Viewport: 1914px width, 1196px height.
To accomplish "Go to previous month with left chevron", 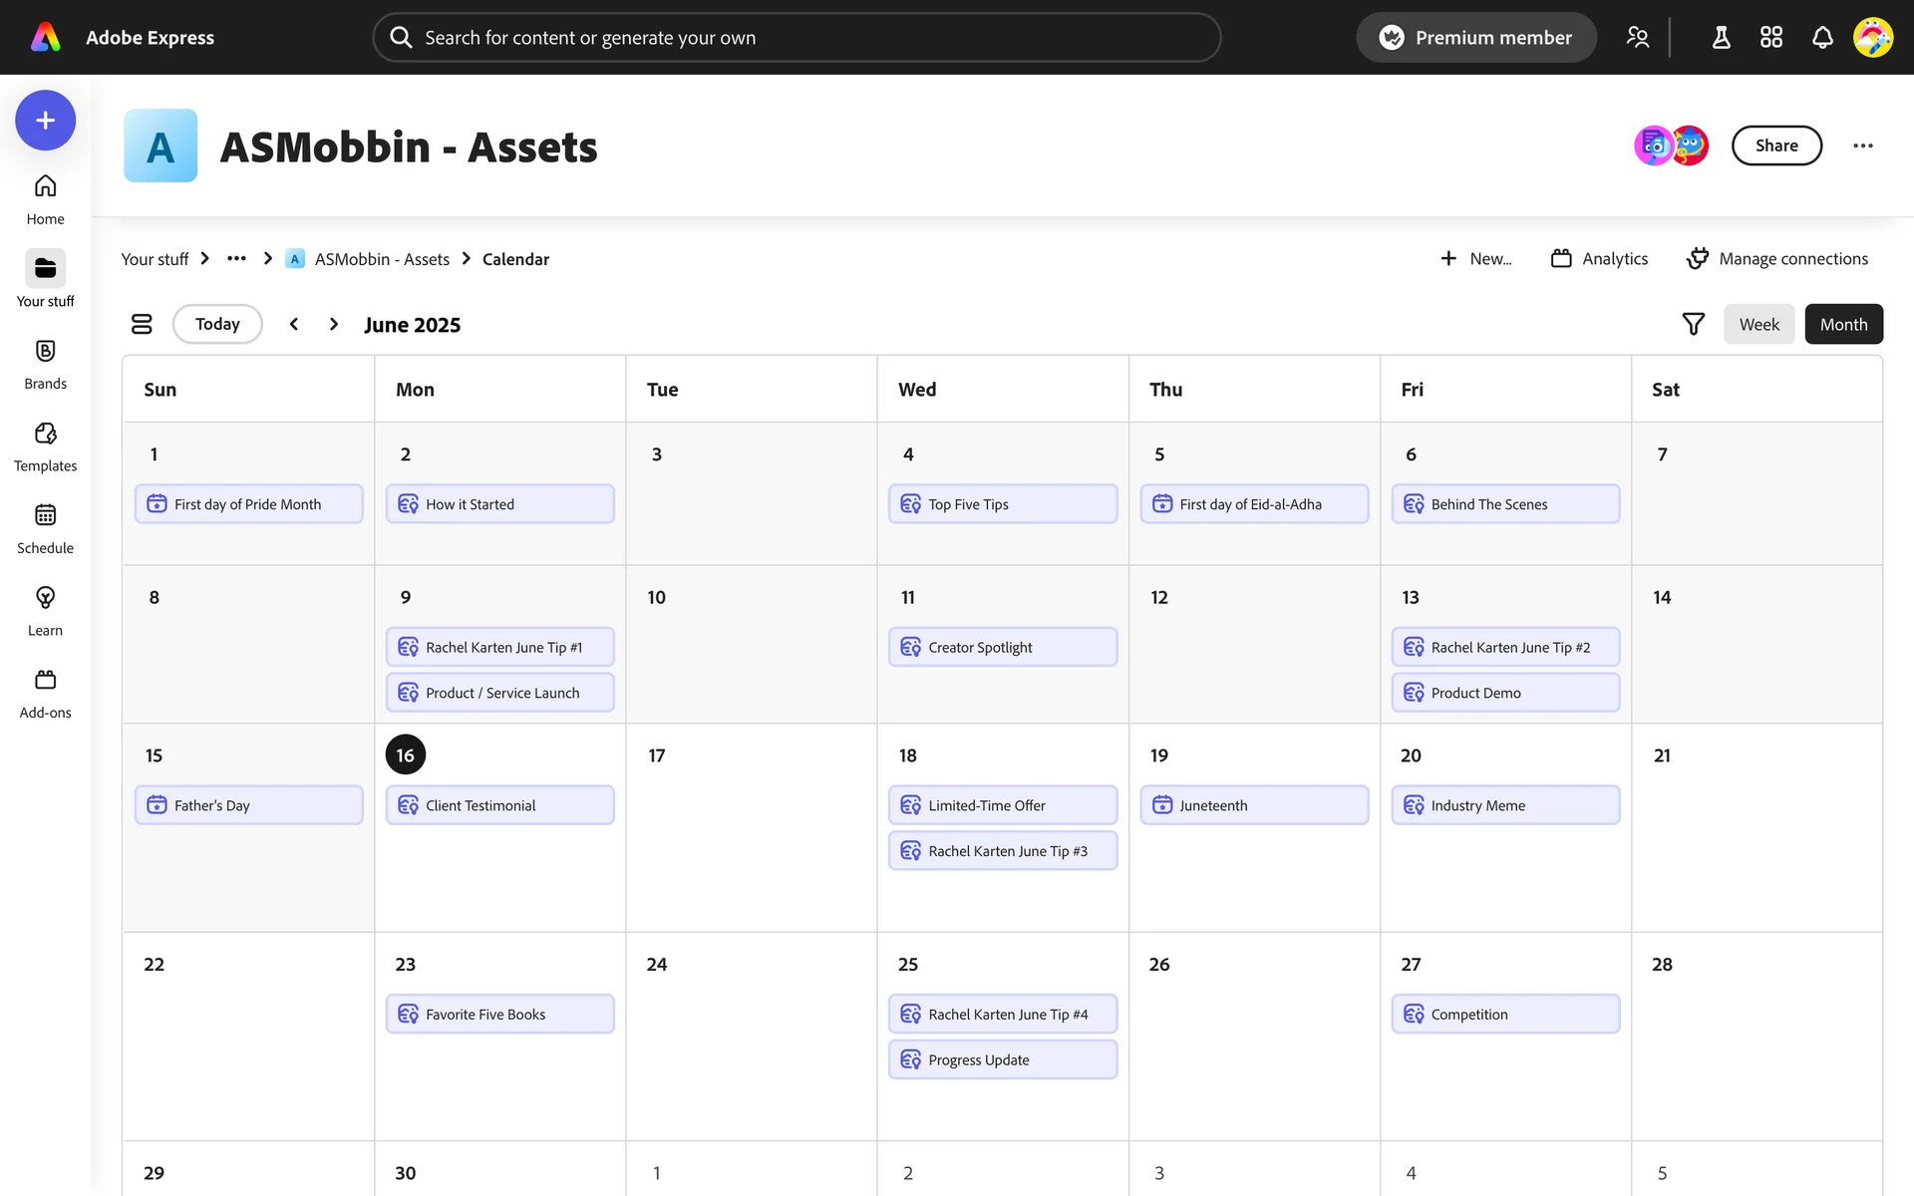I will pyautogui.click(x=294, y=324).
